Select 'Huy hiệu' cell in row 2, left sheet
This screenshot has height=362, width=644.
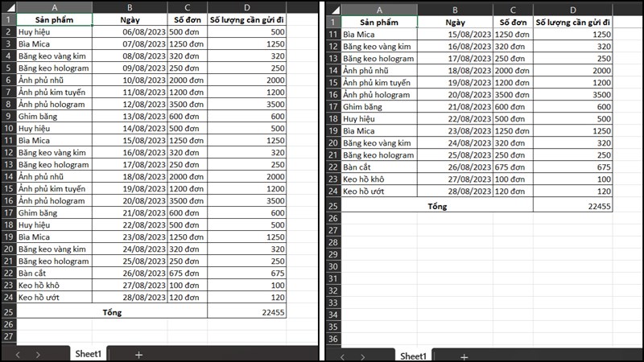point(54,31)
